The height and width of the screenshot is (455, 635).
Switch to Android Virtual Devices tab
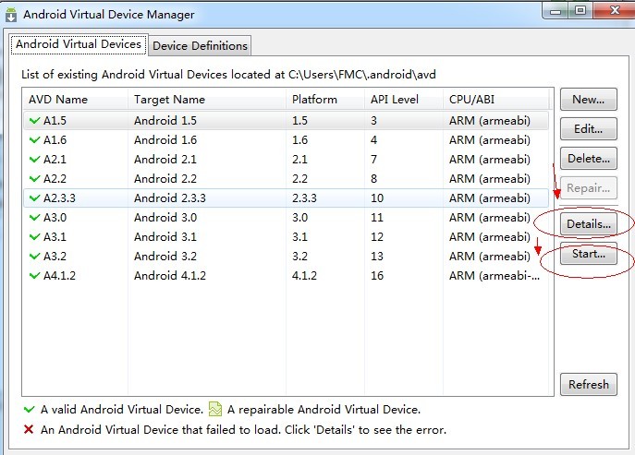pos(79,44)
